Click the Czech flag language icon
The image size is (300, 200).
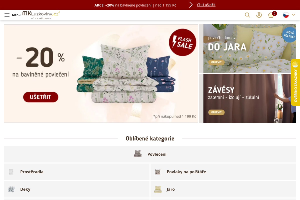(286, 15)
